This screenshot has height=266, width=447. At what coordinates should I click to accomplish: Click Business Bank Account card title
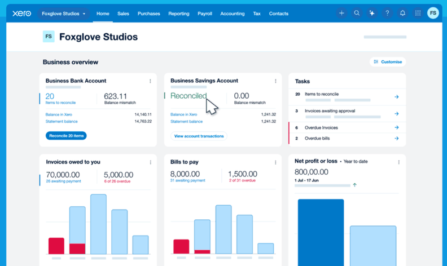pyautogui.click(x=76, y=81)
